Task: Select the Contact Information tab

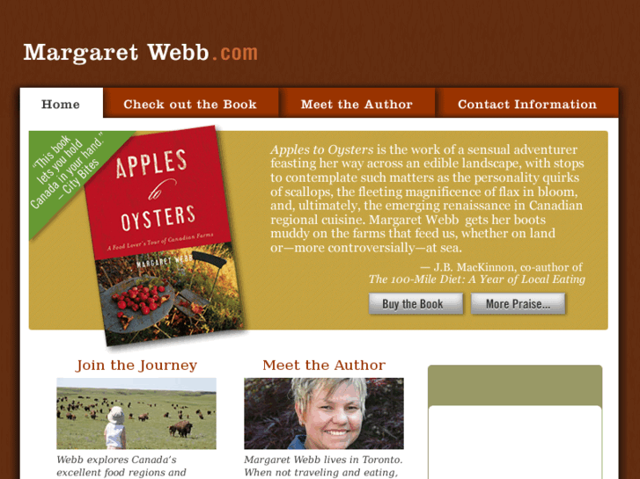Action: point(527,104)
